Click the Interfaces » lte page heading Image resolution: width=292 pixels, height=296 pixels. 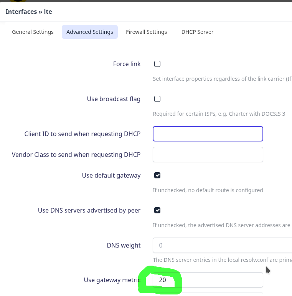[x=29, y=12]
